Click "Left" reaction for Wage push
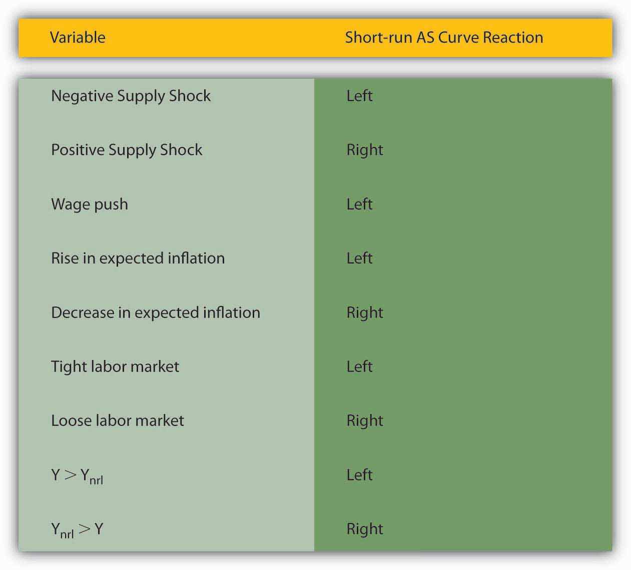The height and width of the screenshot is (570, 631). pyautogui.click(x=359, y=204)
